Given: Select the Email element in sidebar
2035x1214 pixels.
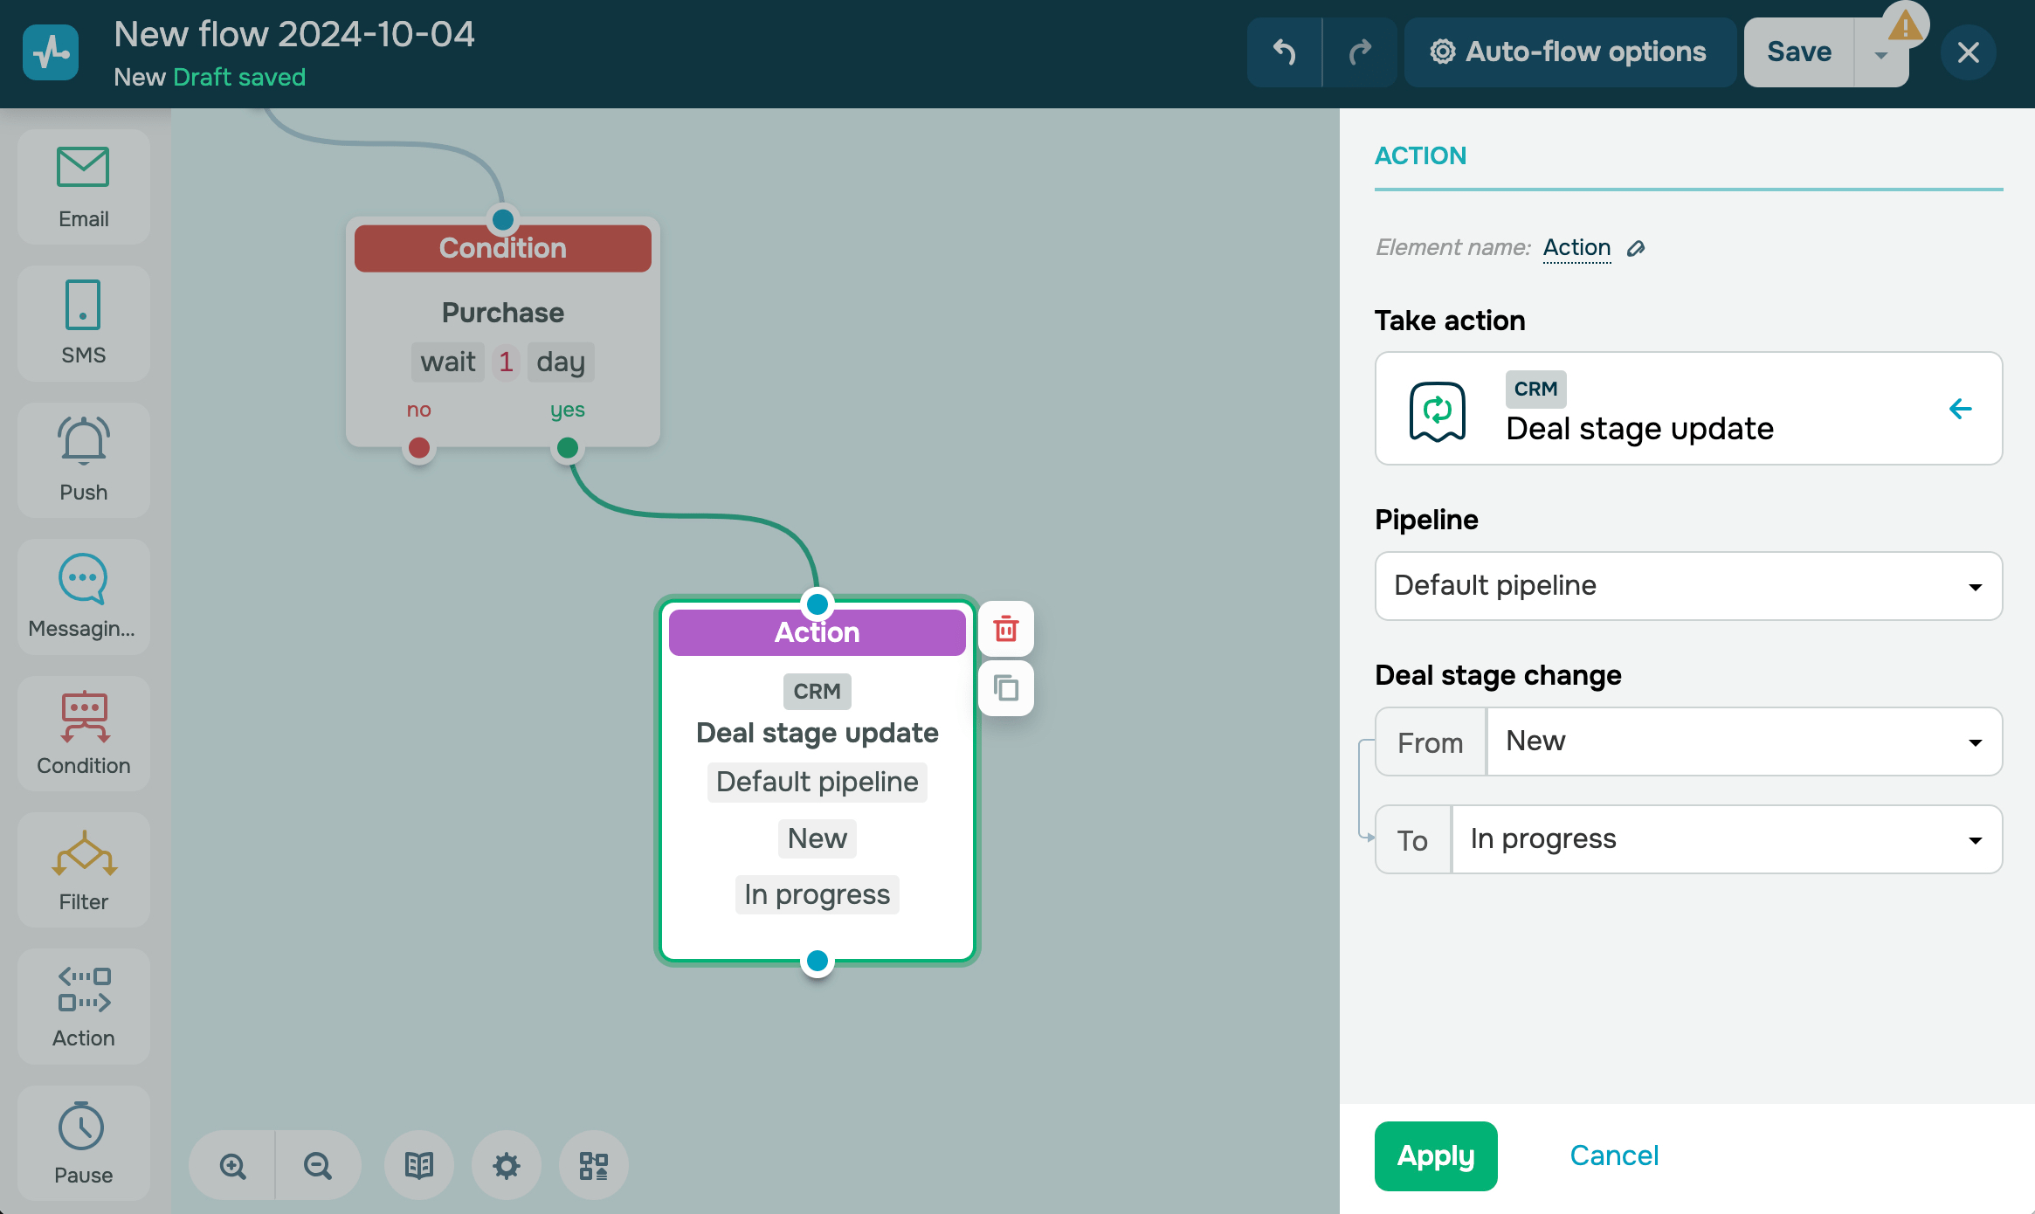Looking at the screenshot, I should (83, 186).
